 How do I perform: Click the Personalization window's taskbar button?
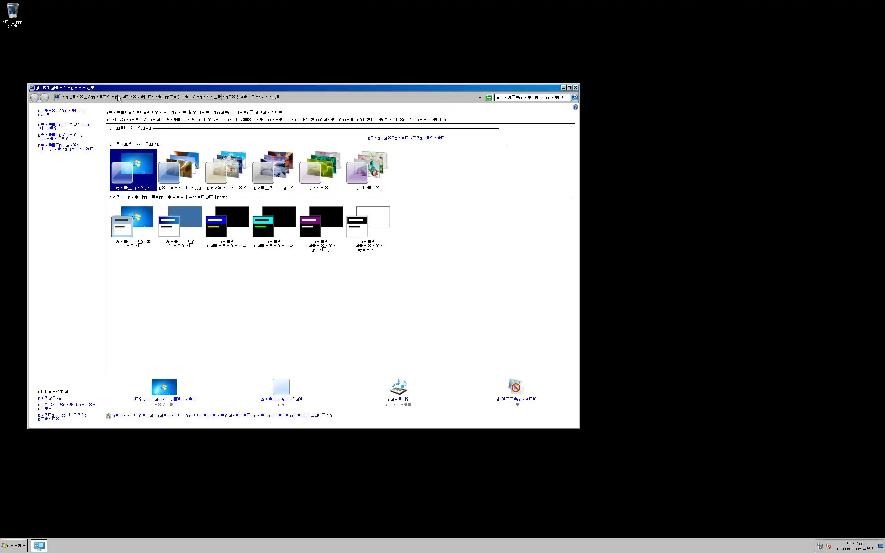coord(39,545)
